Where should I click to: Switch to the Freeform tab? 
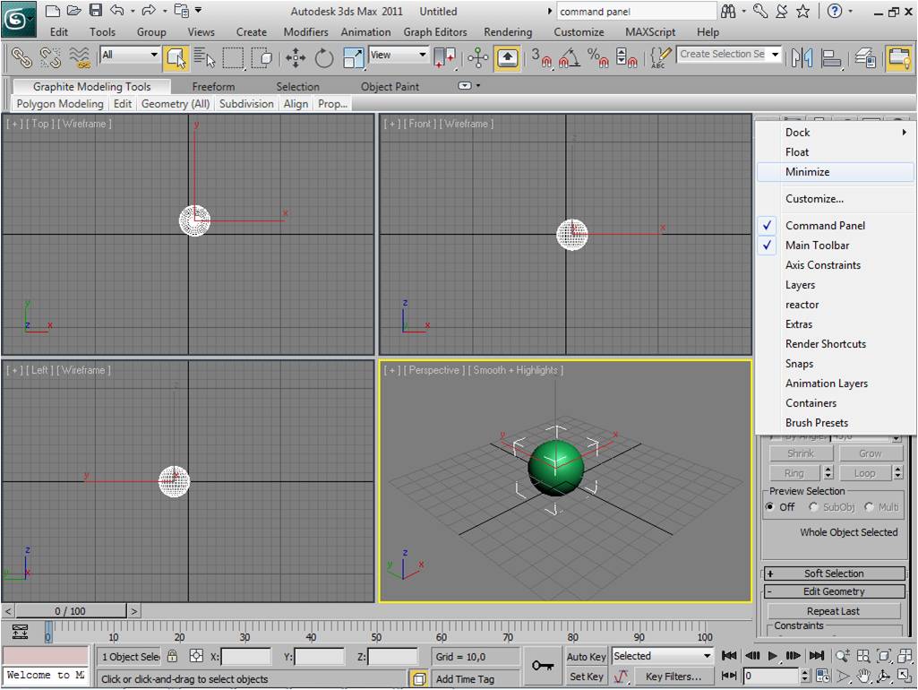click(x=213, y=87)
